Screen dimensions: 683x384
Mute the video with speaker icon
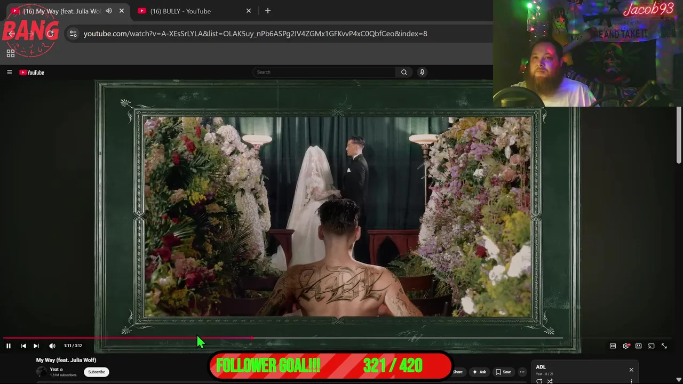point(52,346)
